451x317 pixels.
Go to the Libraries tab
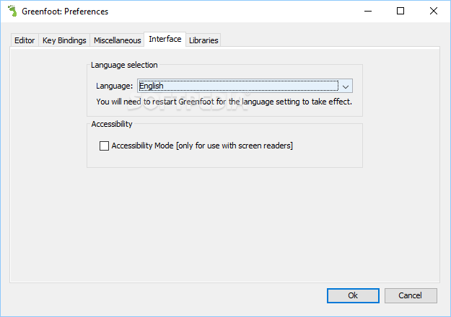203,40
